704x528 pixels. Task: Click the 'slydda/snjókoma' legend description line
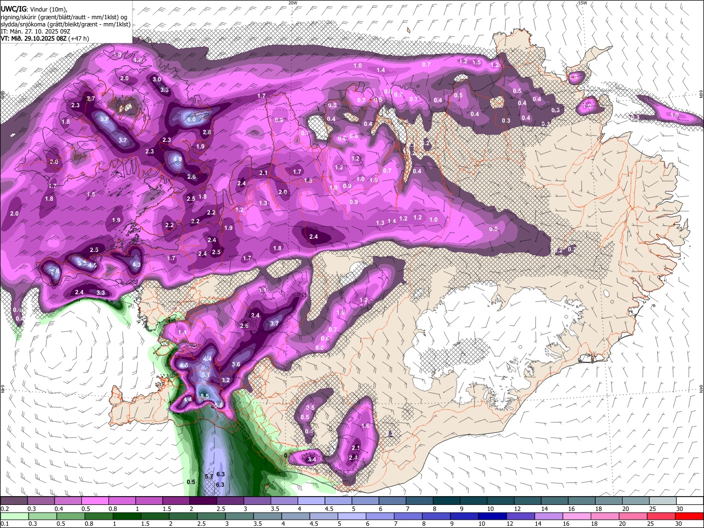point(65,24)
